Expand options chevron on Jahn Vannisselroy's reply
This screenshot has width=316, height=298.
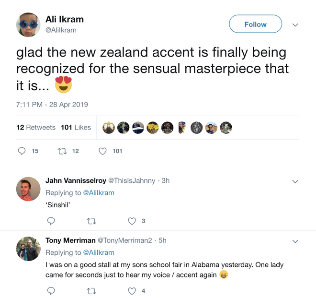click(295, 181)
